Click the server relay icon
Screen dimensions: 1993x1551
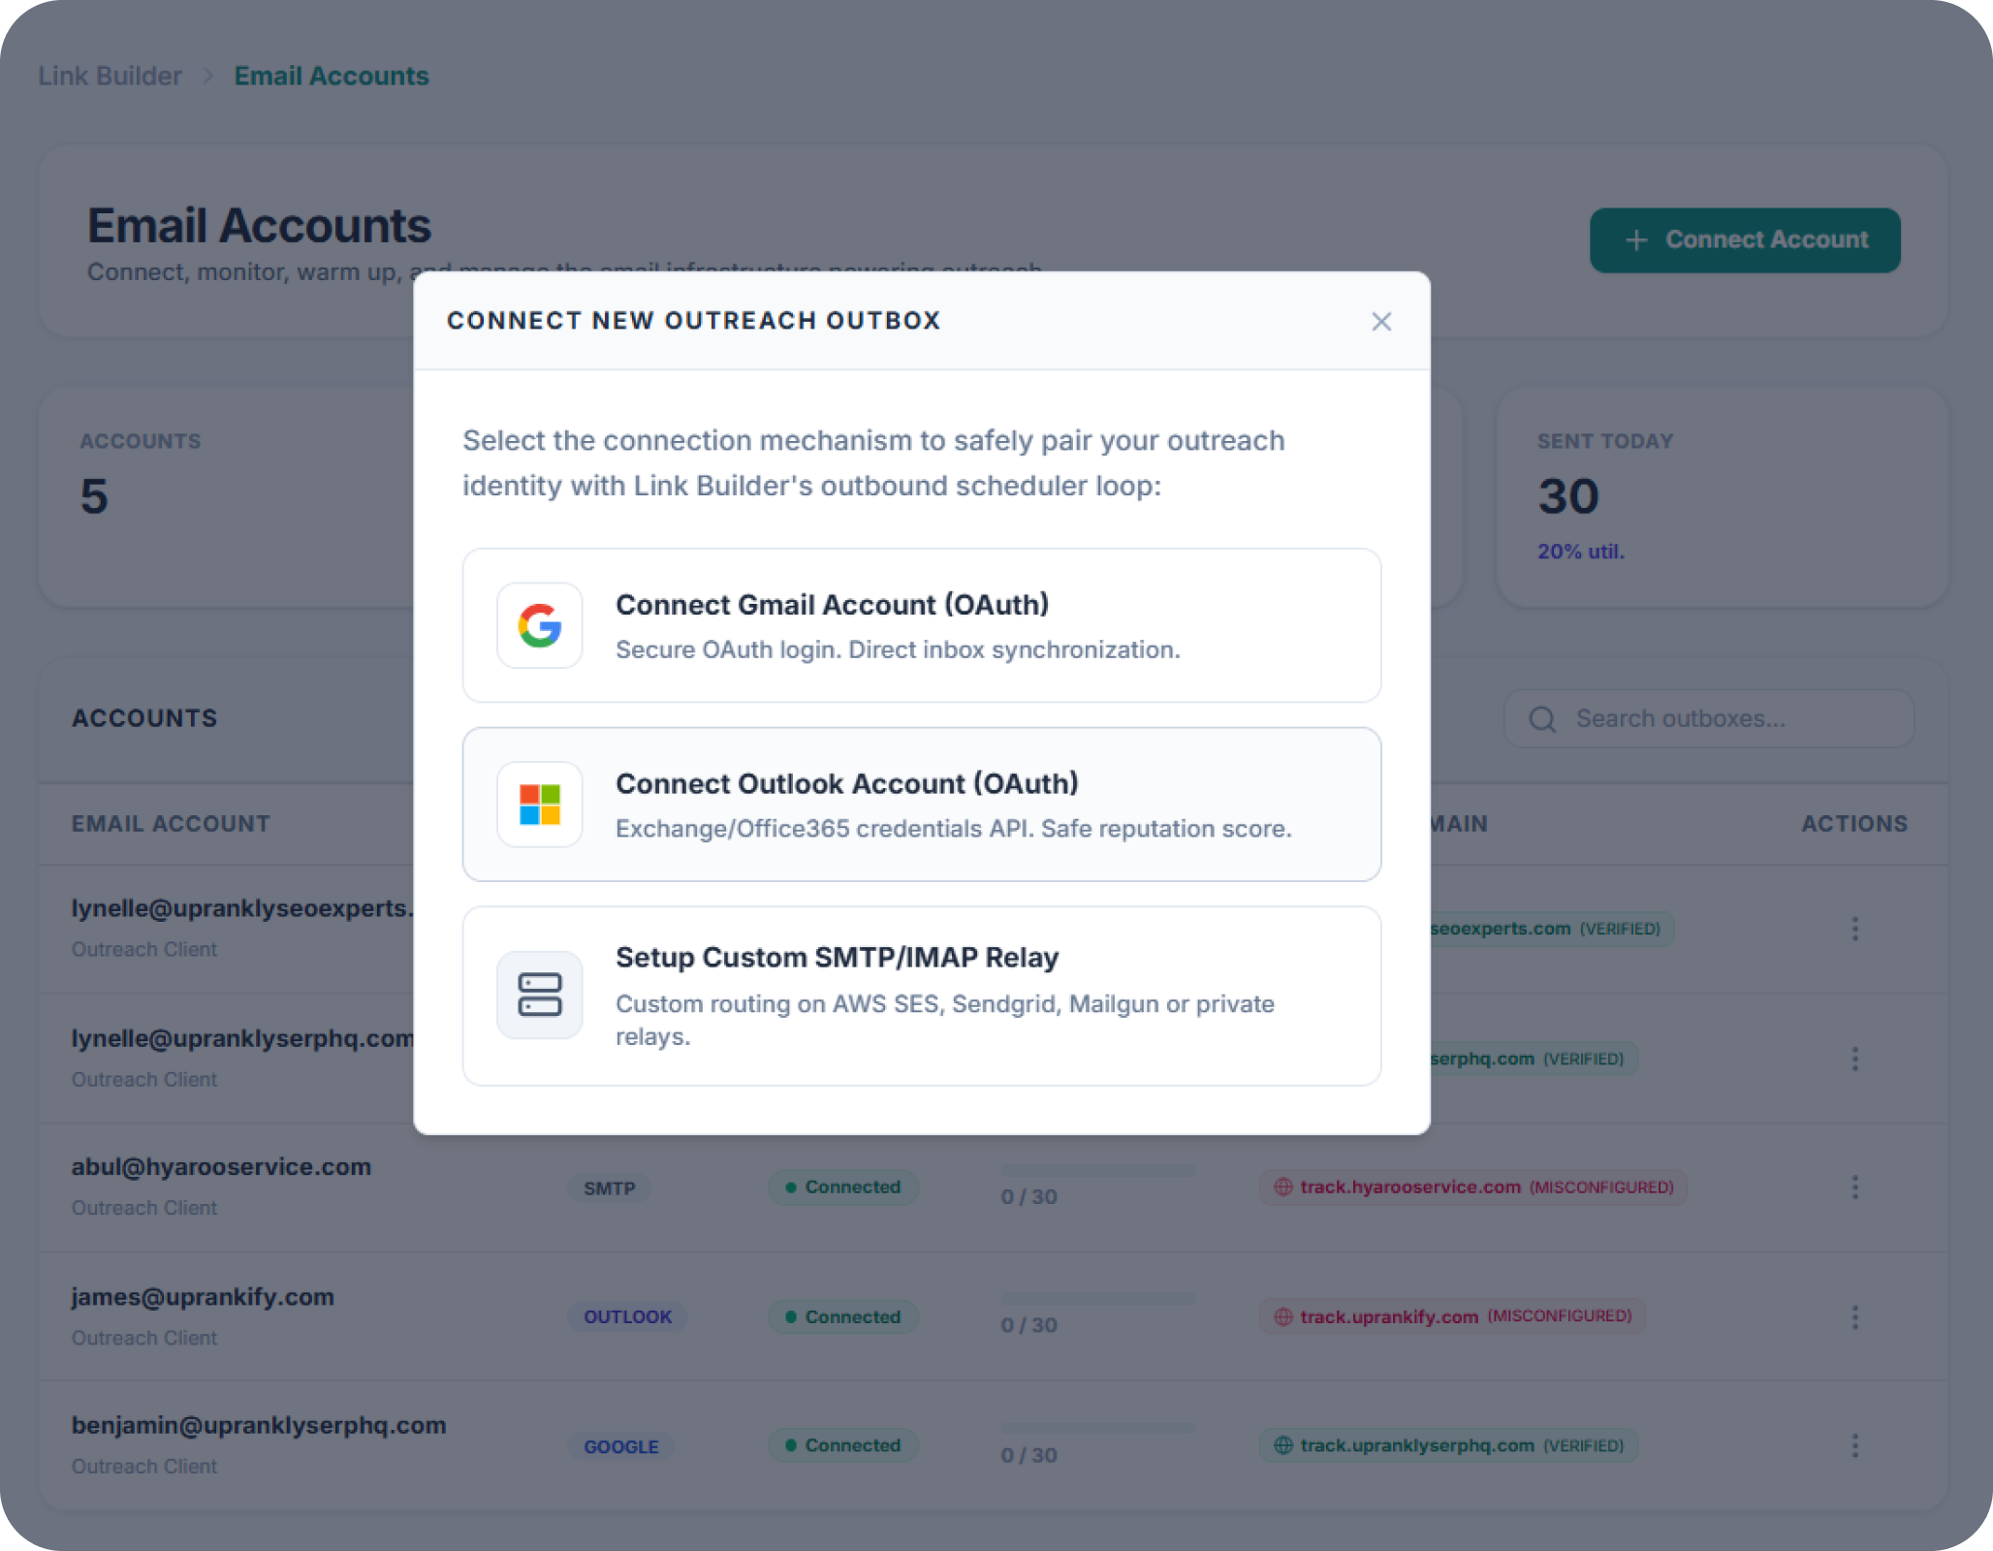point(540,995)
